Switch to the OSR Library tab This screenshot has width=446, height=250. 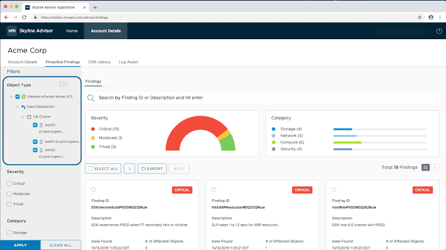point(99,62)
